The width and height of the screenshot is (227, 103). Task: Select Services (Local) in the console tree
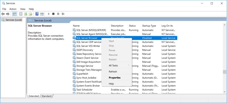coord(14,20)
